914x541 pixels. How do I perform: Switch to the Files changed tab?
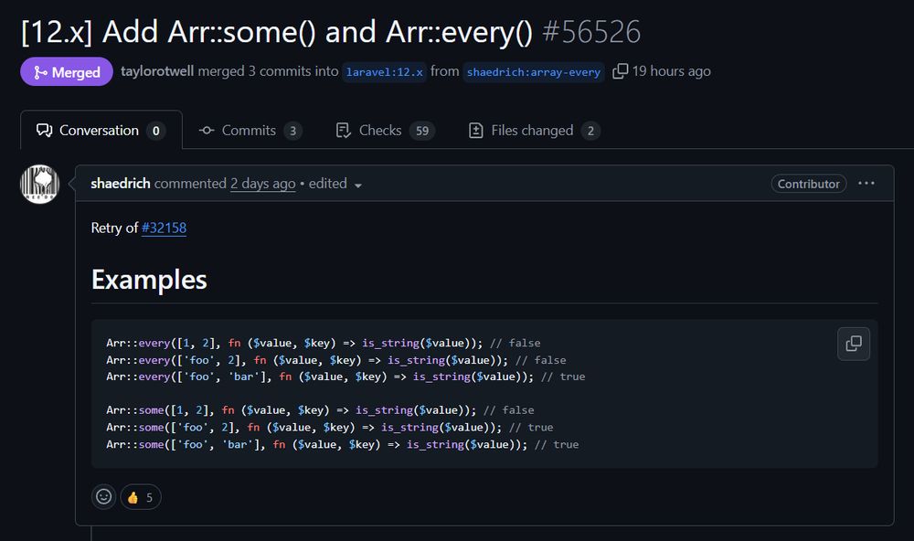(x=534, y=131)
